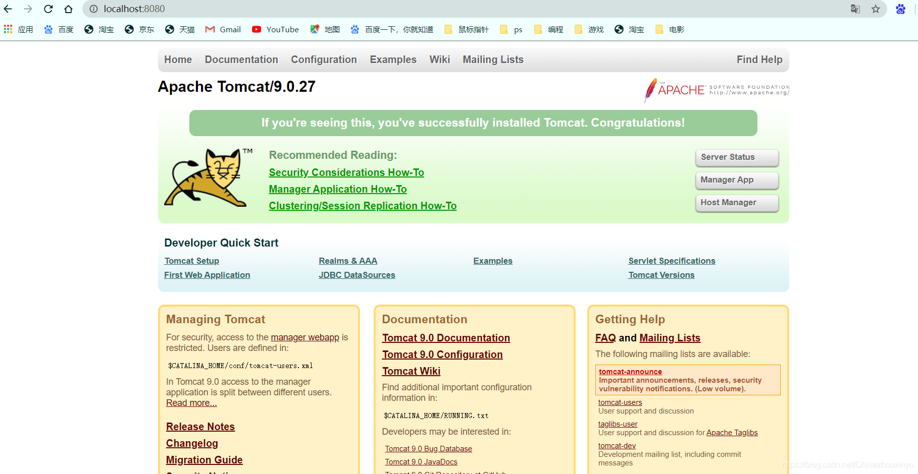This screenshot has height=474, width=918.
Task: Open Security Considerations How-To link
Action: [346, 172]
